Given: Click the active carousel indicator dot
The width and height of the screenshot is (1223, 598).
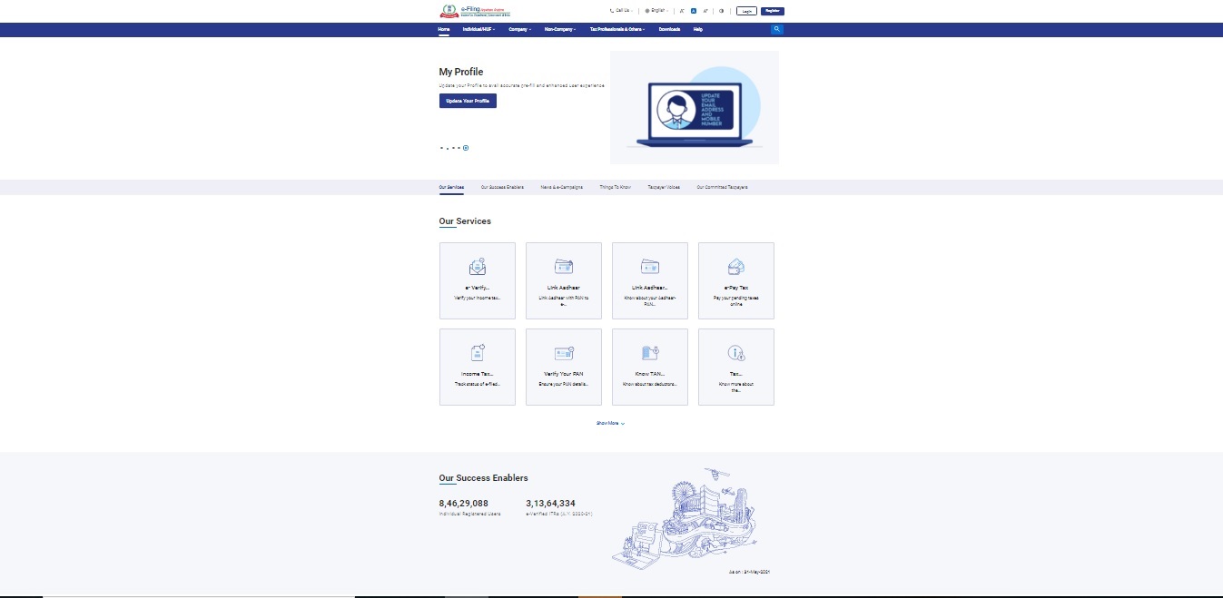Looking at the screenshot, I should pos(466,148).
